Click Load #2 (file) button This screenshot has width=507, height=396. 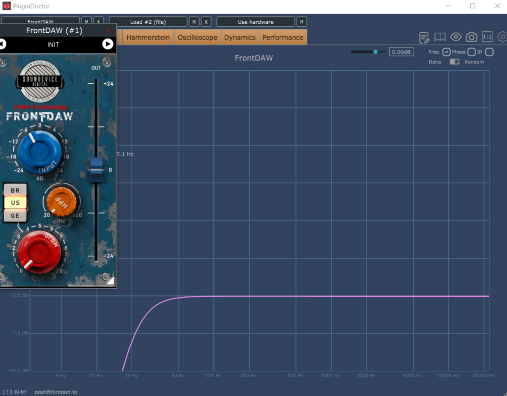(148, 22)
